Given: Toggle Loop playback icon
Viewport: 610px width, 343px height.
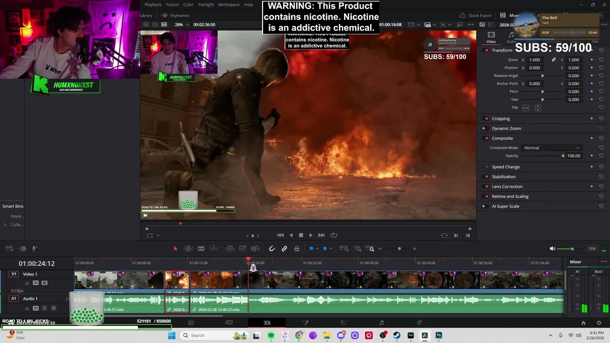Looking at the screenshot, I should click(334, 235).
